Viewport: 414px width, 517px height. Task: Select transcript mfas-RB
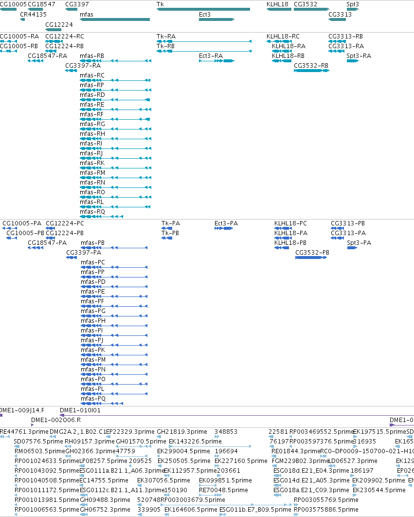[x=91, y=56]
